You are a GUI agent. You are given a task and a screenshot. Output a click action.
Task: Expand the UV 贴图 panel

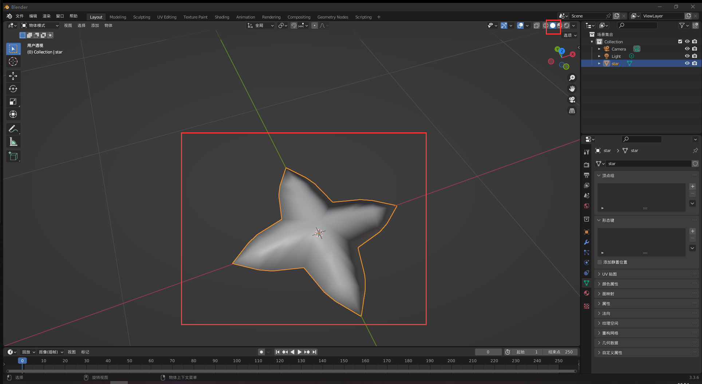(x=599, y=274)
